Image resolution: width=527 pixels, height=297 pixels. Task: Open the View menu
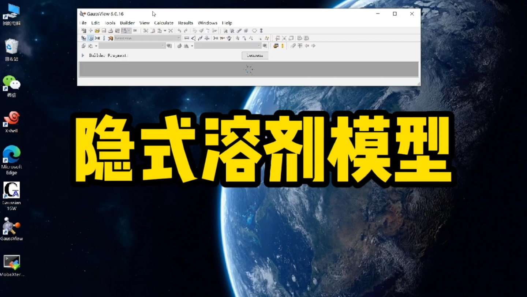point(145,23)
